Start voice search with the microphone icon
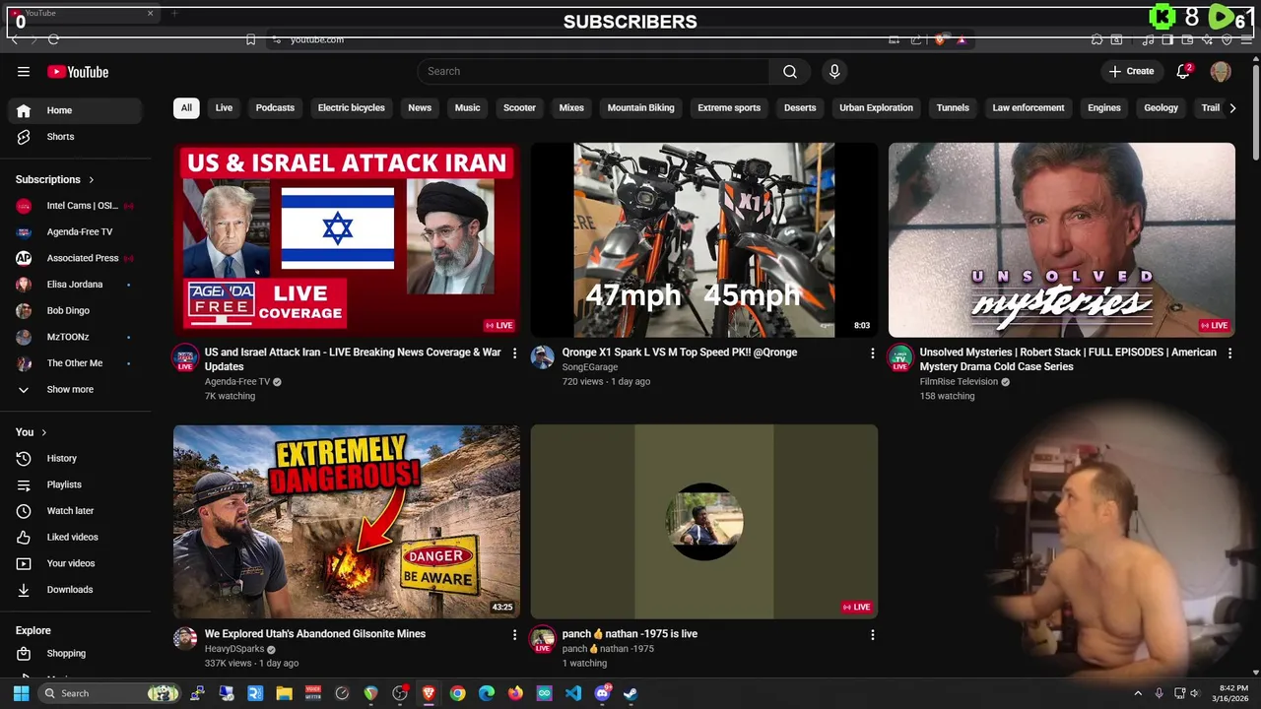Image resolution: width=1261 pixels, height=709 pixels. (x=834, y=71)
